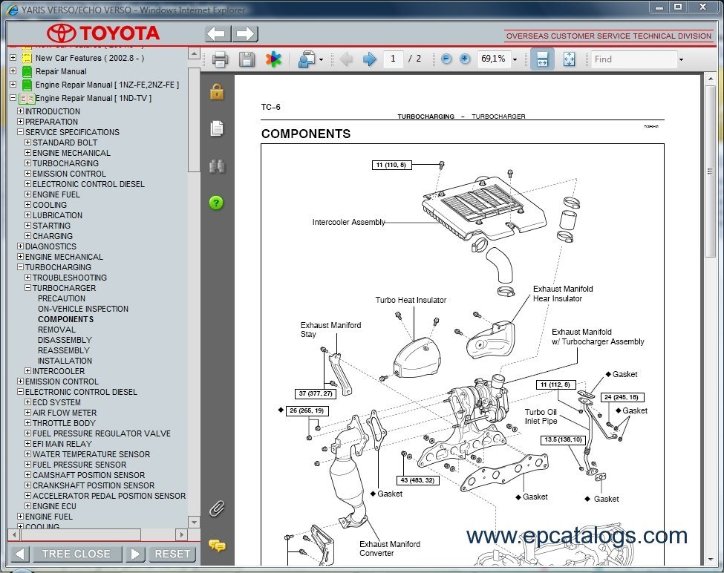724x573 pixels.
Task: Open the comments speech bubble panel
Action: point(216,546)
